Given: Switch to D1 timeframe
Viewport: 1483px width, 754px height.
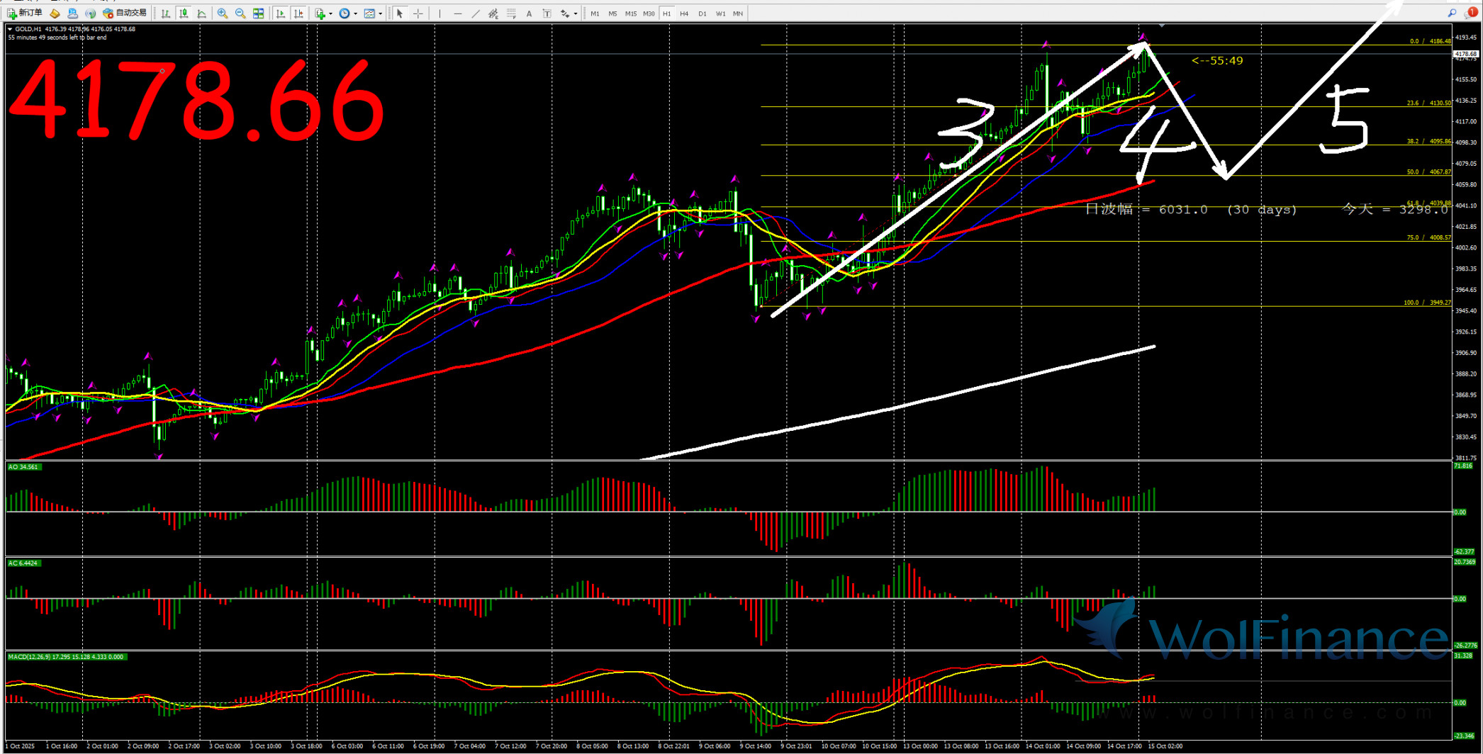Looking at the screenshot, I should pos(702,13).
